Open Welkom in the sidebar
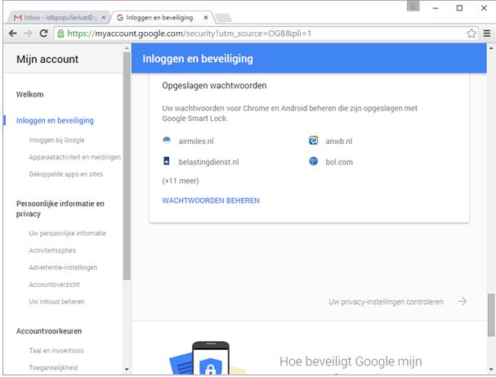Viewport: 496px width, 377px height. coord(30,94)
